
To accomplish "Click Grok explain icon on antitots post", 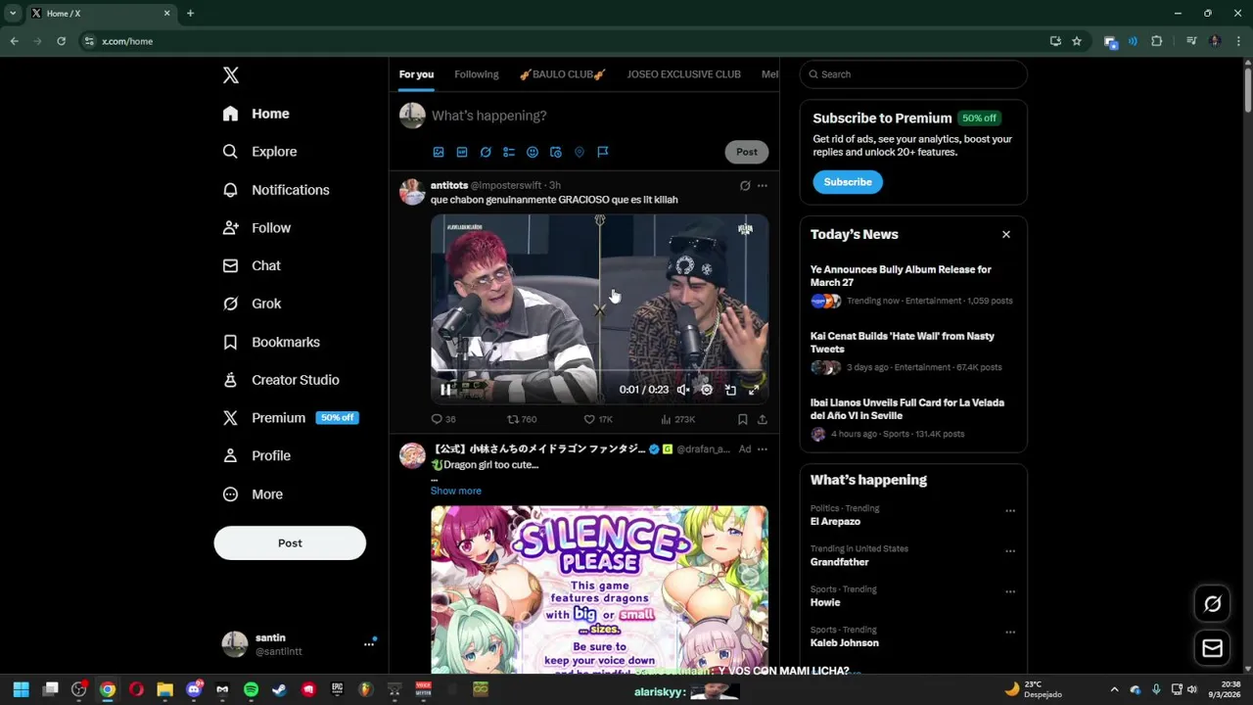I will pos(745,185).
